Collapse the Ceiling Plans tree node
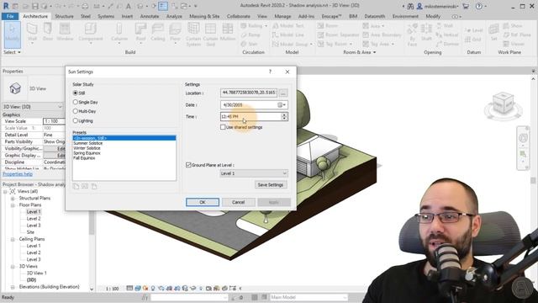The width and height of the screenshot is (538, 303). tap(13, 239)
